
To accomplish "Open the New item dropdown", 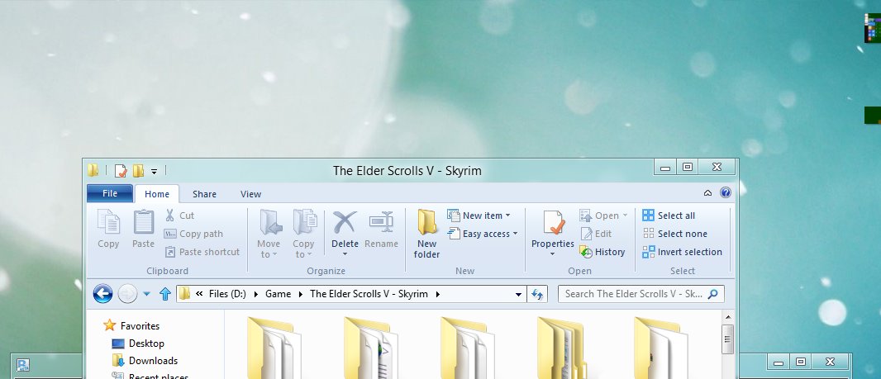I will [x=479, y=216].
